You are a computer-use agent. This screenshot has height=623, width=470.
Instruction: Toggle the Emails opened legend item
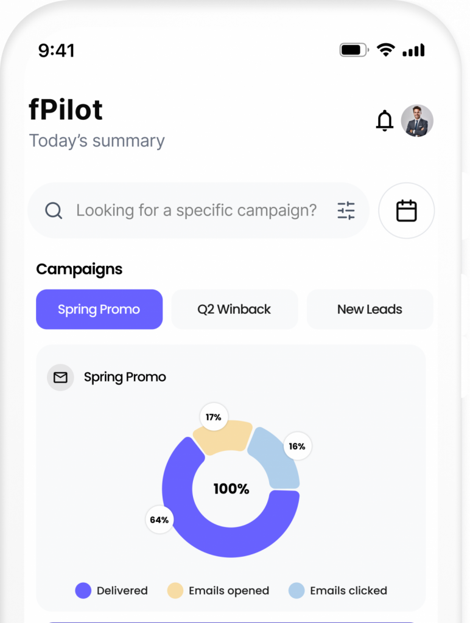click(218, 590)
